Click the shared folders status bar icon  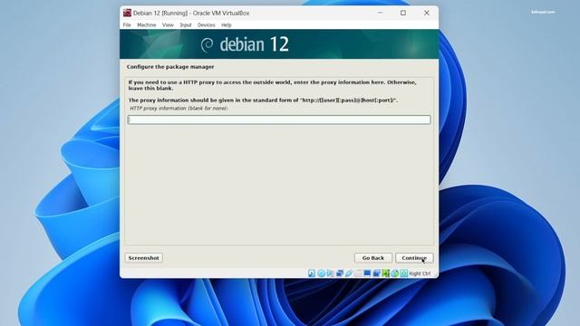click(358, 273)
